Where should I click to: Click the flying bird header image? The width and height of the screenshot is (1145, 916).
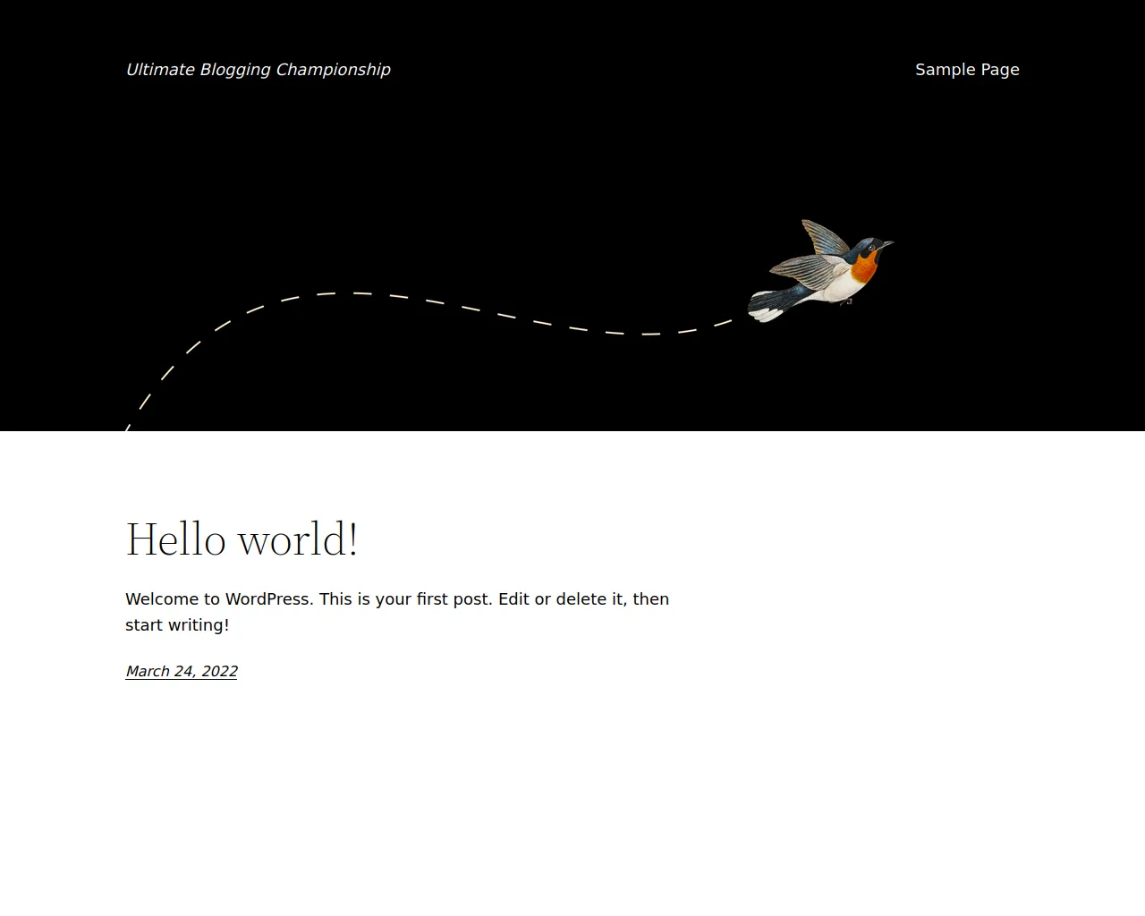pos(820,270)
